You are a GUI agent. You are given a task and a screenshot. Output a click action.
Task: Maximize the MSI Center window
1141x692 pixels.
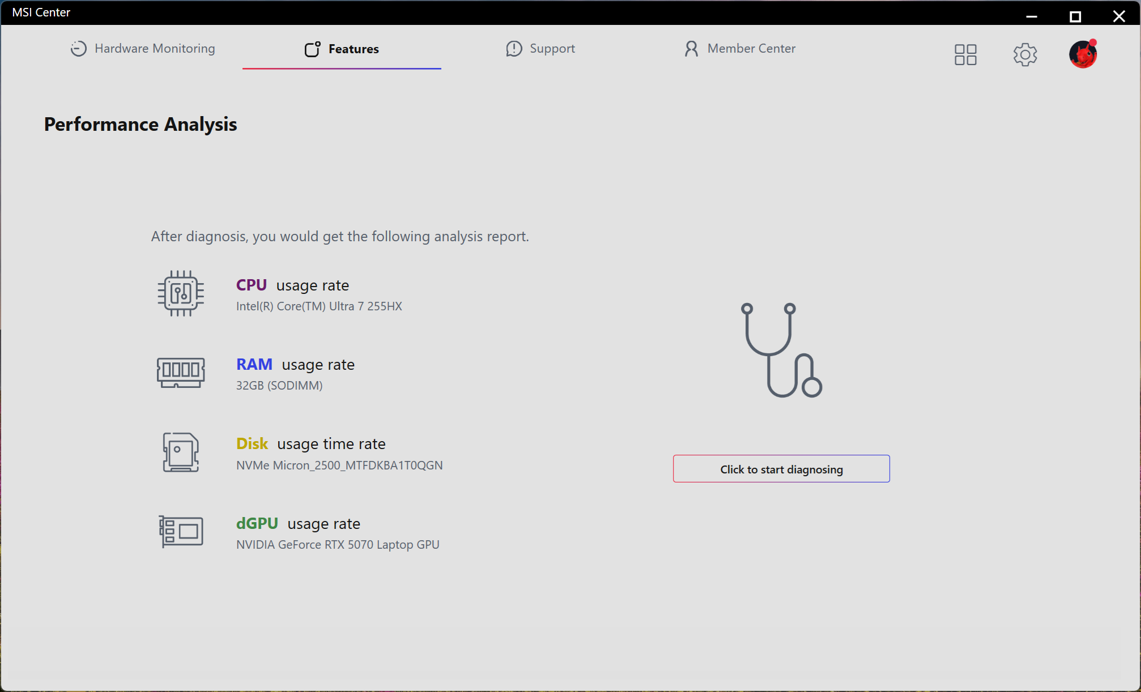1075,16
